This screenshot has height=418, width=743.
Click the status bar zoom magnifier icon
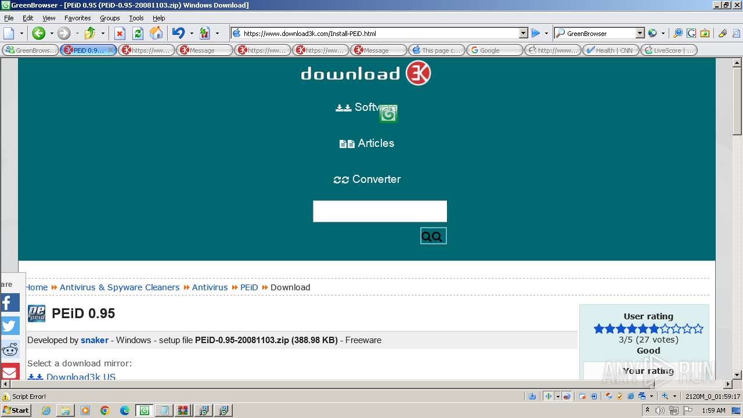pyautogui.click(x=665, y=397)
